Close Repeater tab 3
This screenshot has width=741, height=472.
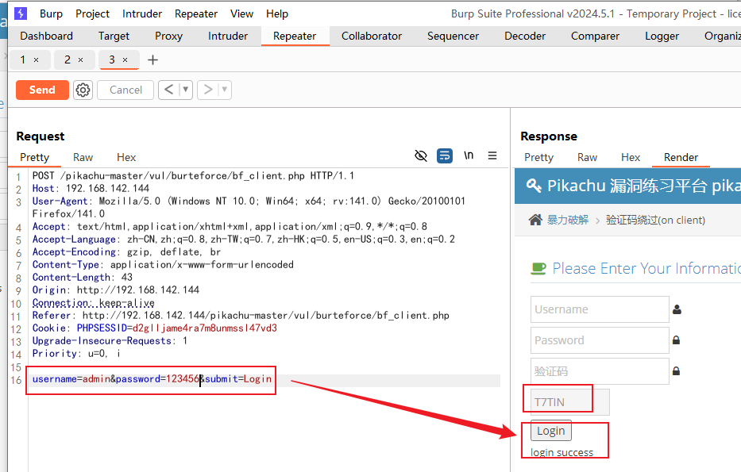[x=125, y=60]
